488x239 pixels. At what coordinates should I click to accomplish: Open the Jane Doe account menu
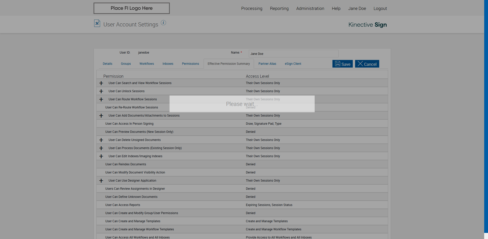357,8
